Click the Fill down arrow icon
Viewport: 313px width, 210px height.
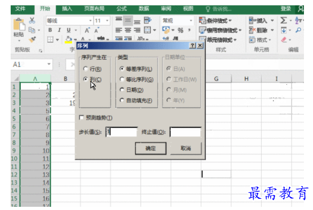coord(284,30)
